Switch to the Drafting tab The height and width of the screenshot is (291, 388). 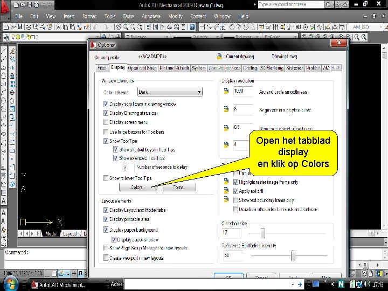click(250, 68)
